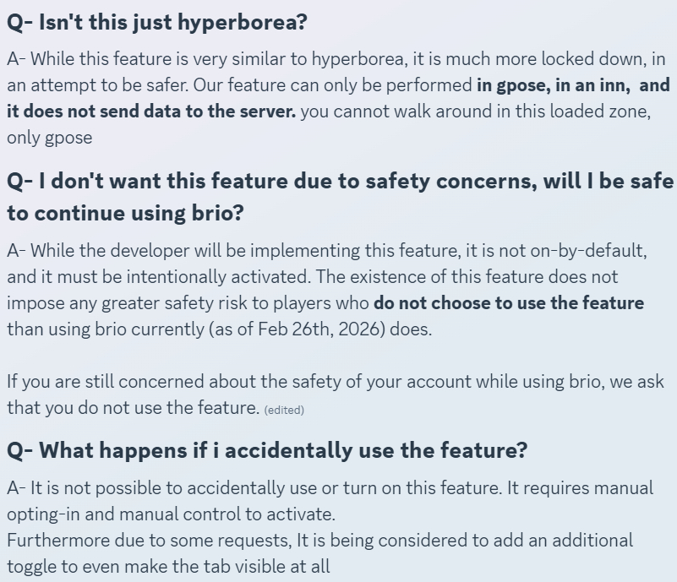Click bold text "do not choose to use the feature"

click(509, 303)
